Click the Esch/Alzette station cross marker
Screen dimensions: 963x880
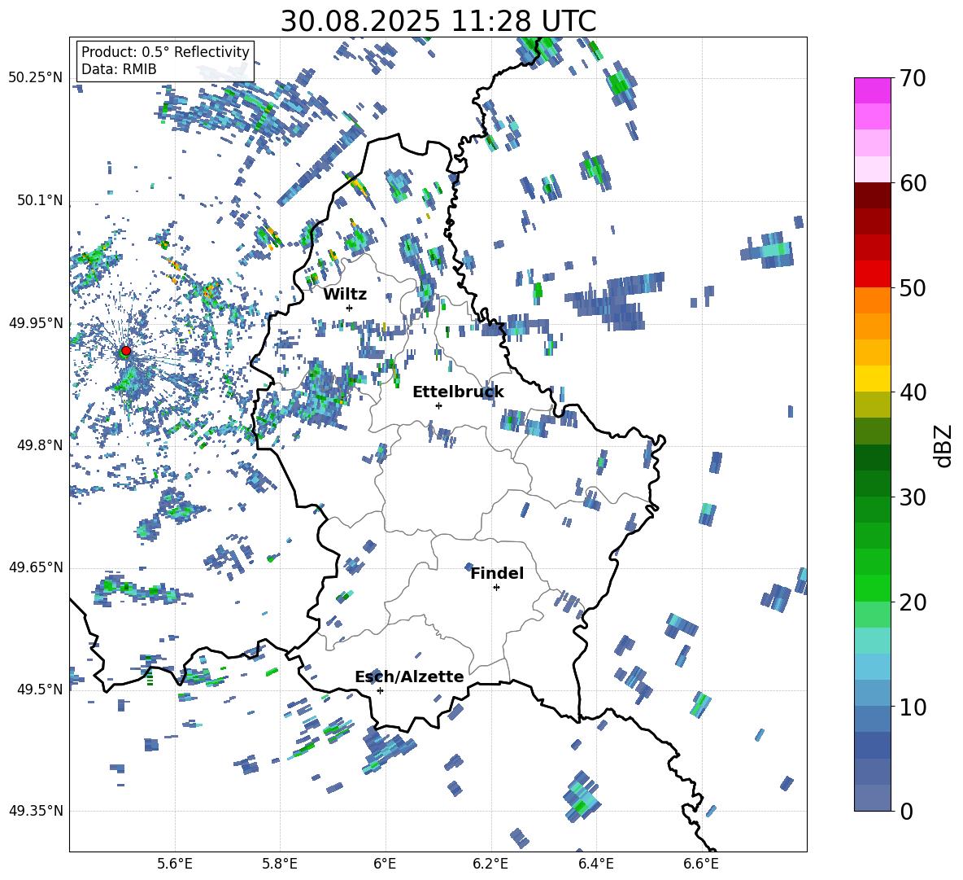380,690
